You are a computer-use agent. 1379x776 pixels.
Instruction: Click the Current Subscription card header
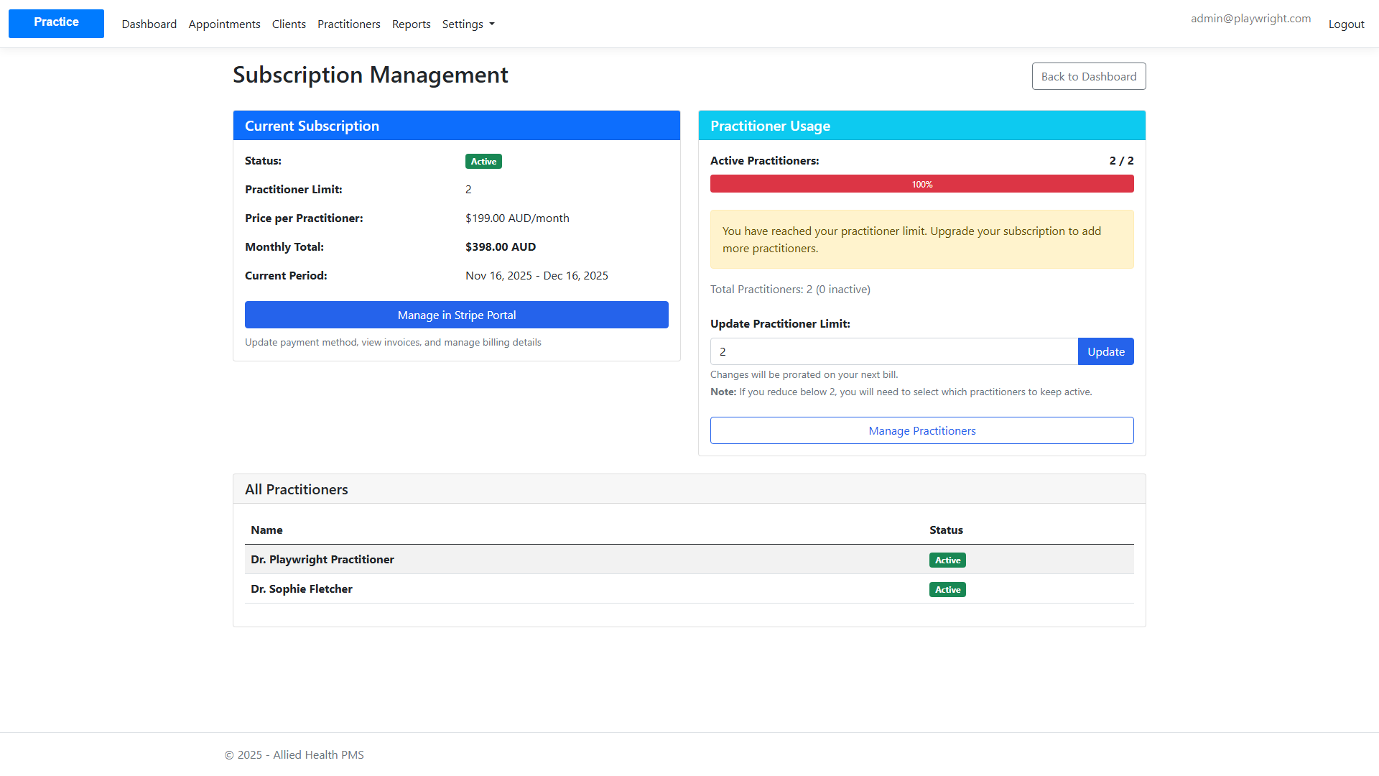pyautogui.click(x=457, y=126)
